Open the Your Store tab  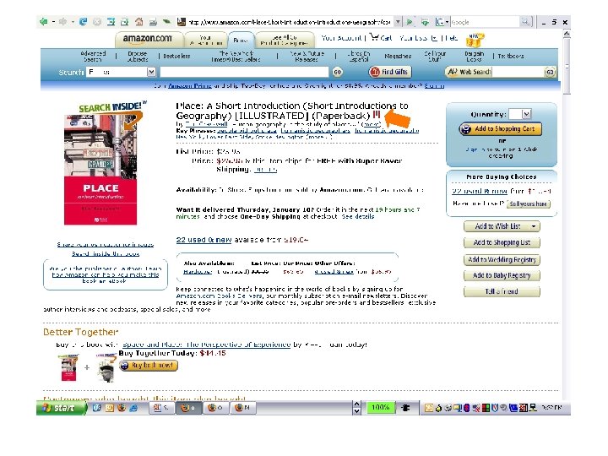(206, 40)
